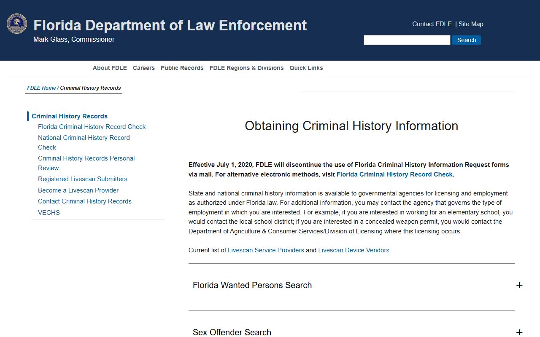Select Criminal History Records sidebar heading

70,116
